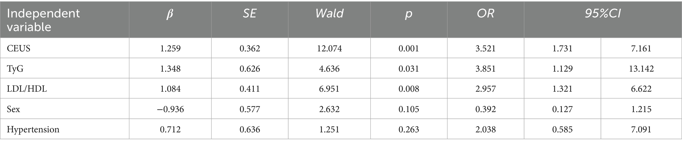Click the 95%CI column header

[602, 14]
